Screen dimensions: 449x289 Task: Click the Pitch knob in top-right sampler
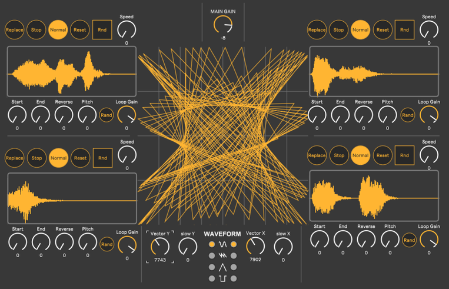tap(387, 115)
